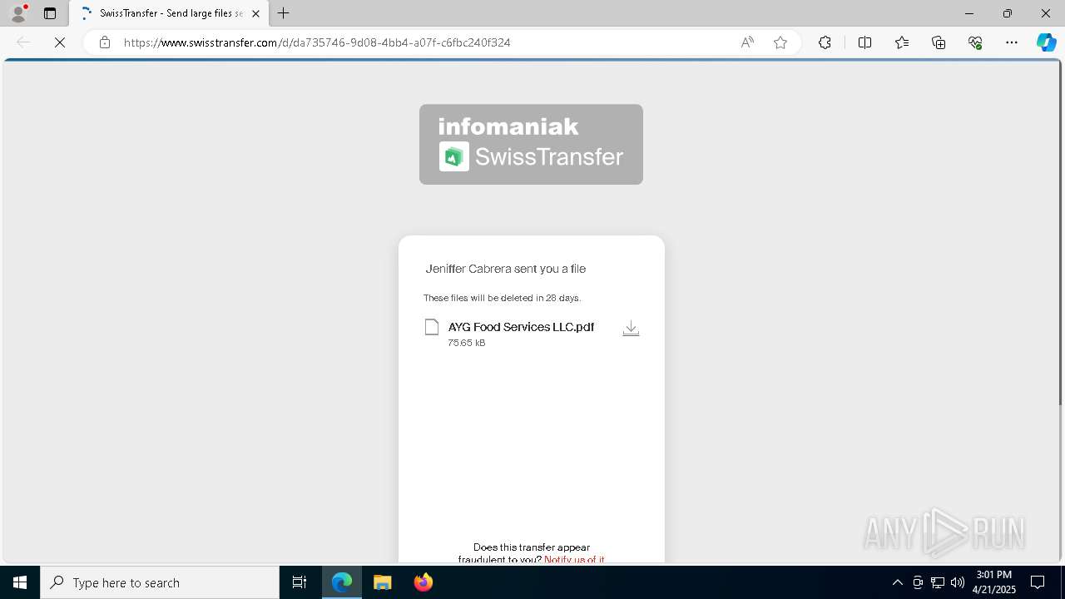
Task: Close the SwissTransfer tab
Action: tap(255, 13)
